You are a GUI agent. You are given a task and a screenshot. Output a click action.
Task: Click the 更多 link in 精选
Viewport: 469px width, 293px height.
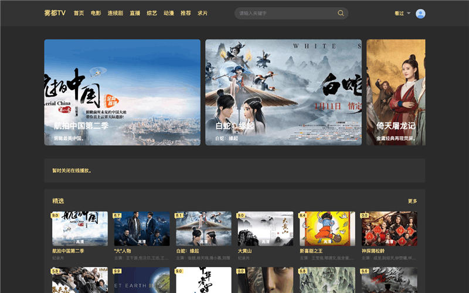pos(413,201)
